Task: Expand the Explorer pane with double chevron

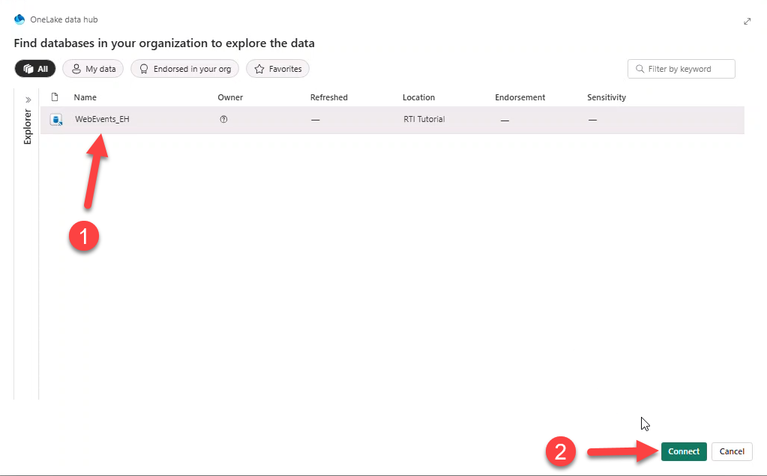Action: tap(28, 100)
